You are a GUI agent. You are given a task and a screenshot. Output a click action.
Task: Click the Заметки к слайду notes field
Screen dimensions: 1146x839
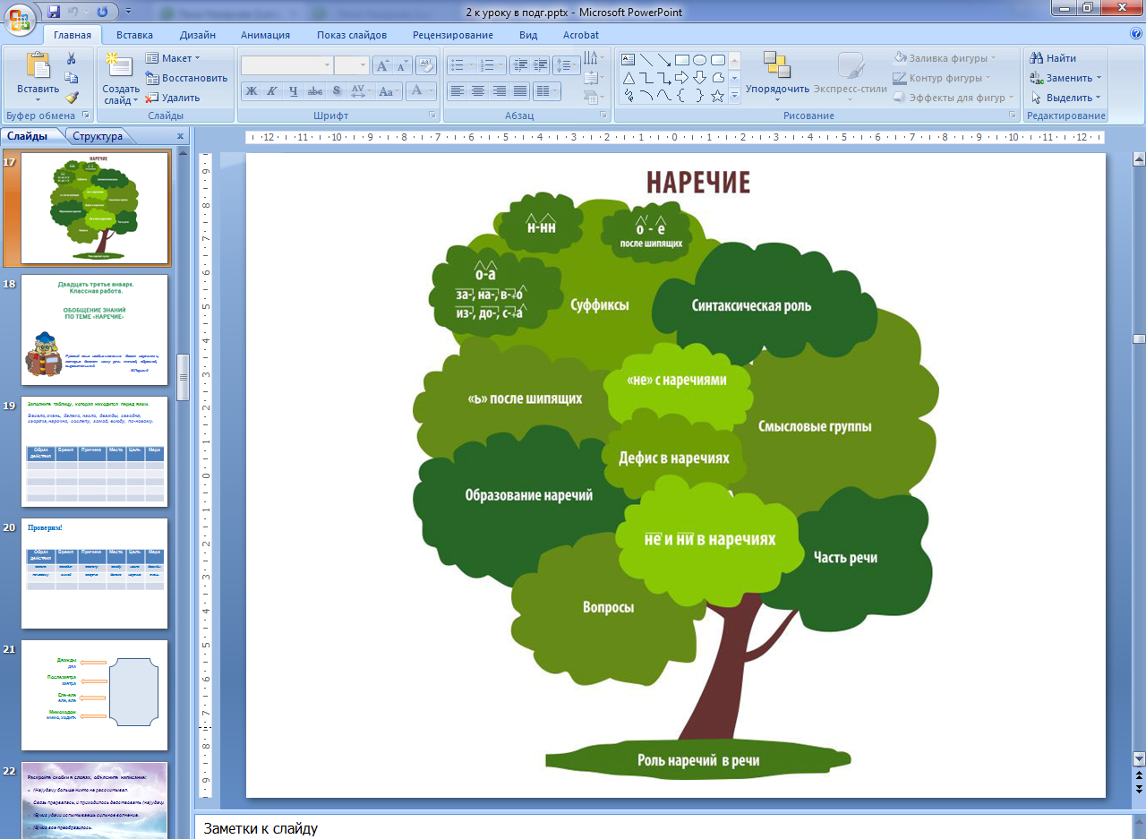(x=663, y=828)
